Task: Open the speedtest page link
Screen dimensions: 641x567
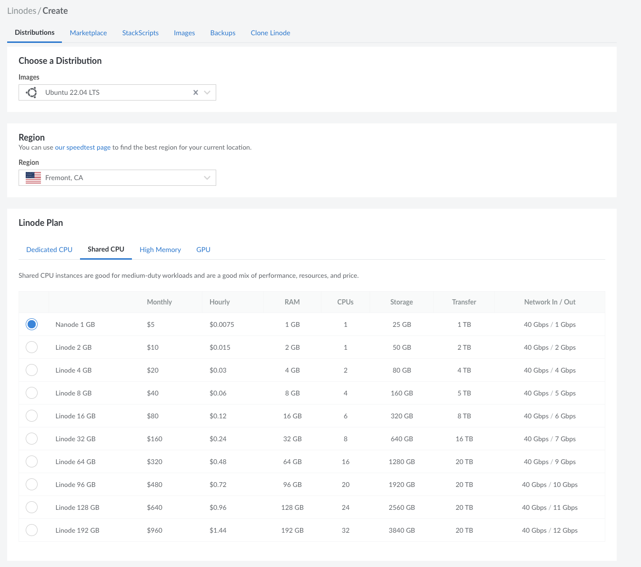Action: coord(83,148)
